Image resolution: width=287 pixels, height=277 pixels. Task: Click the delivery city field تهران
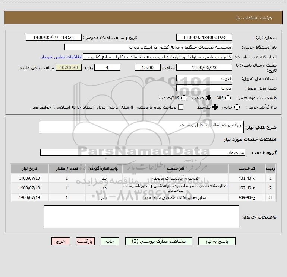click(x=204, y=88)
